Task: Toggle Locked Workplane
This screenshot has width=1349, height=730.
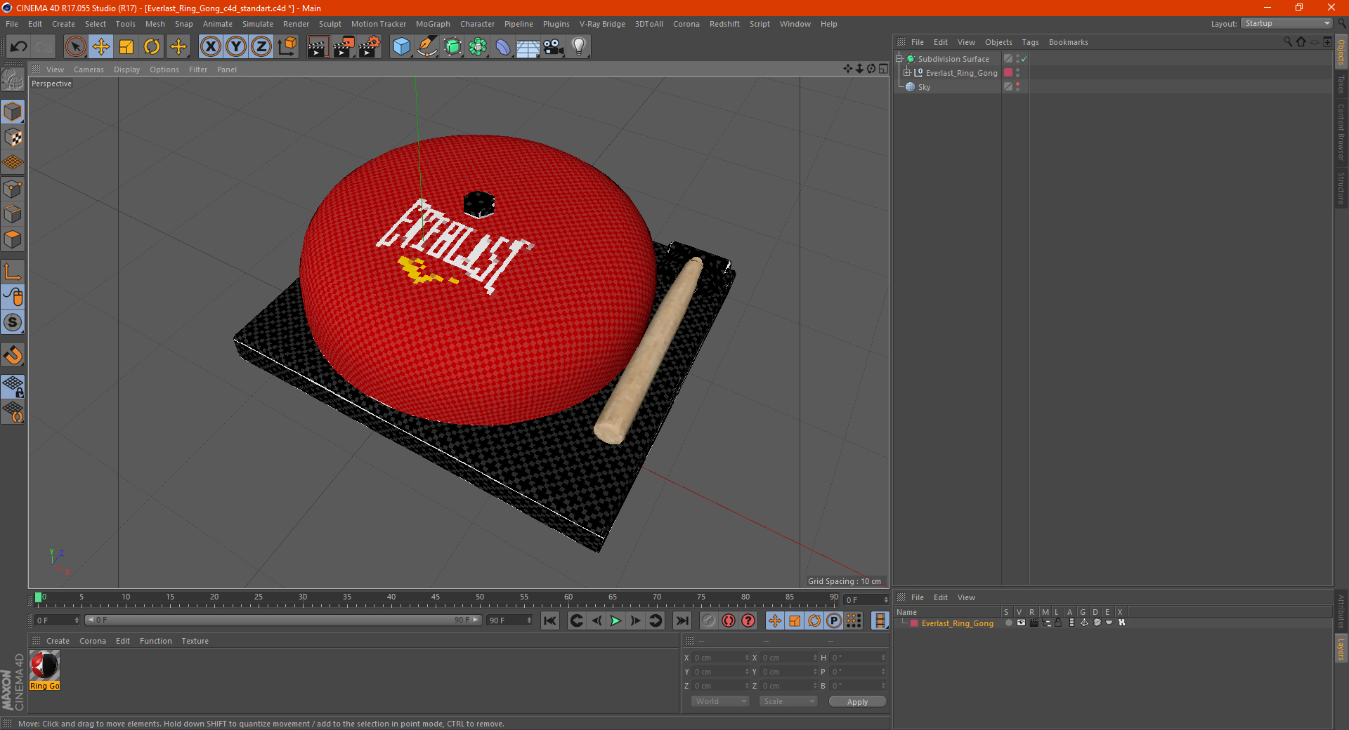Action: 13,386
